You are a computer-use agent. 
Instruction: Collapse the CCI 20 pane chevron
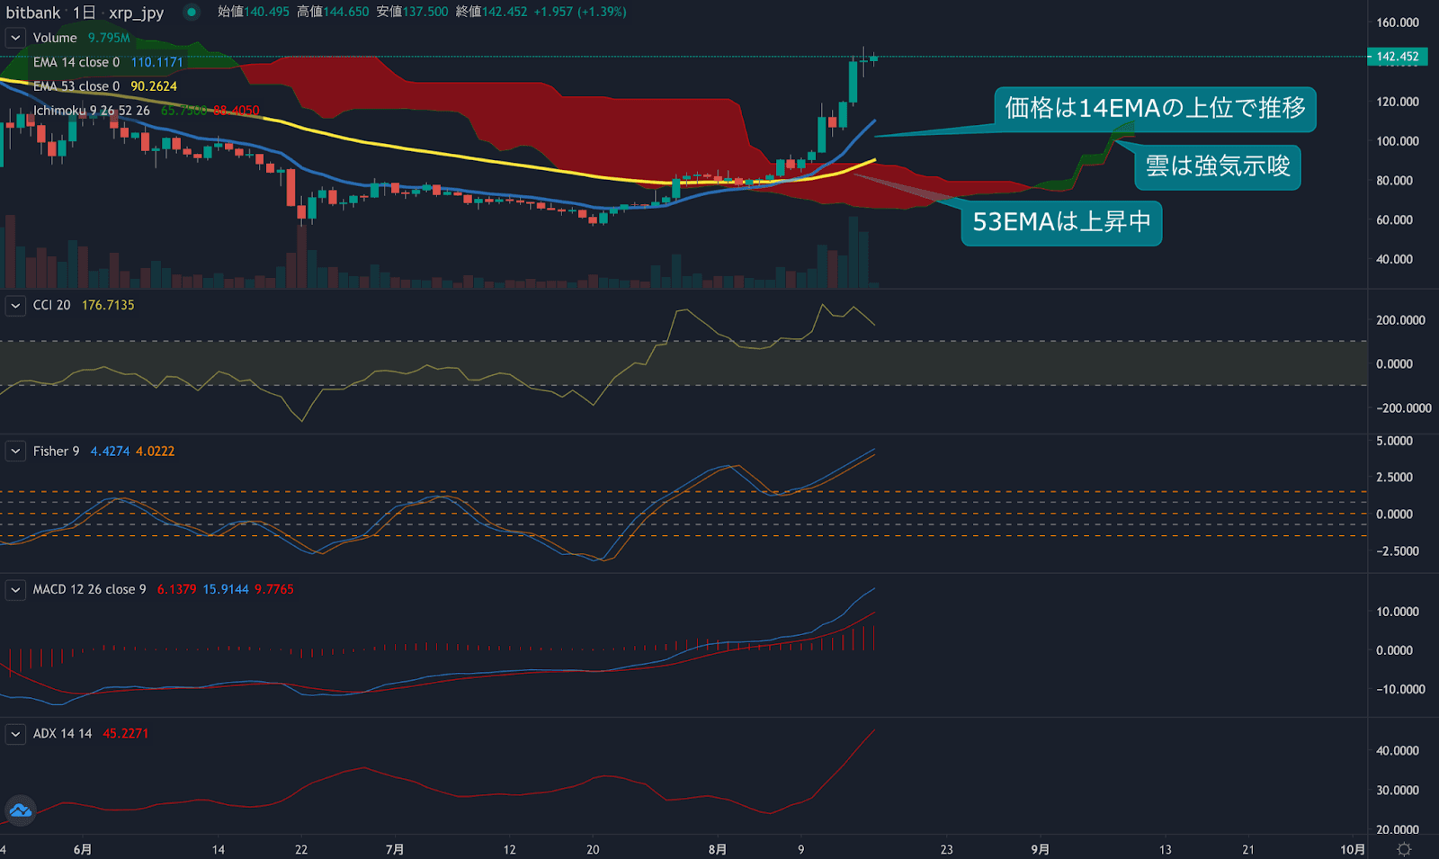15,306
